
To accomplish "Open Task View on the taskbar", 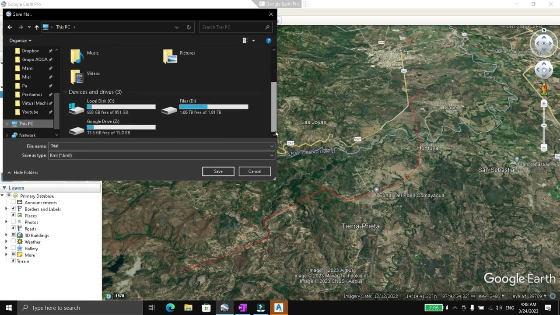I will click(x=151, y=308).
